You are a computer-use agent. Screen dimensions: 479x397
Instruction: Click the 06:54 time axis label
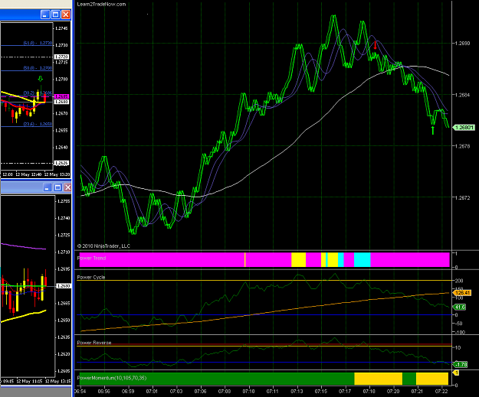pyautogui.click(x=80, y=391)
